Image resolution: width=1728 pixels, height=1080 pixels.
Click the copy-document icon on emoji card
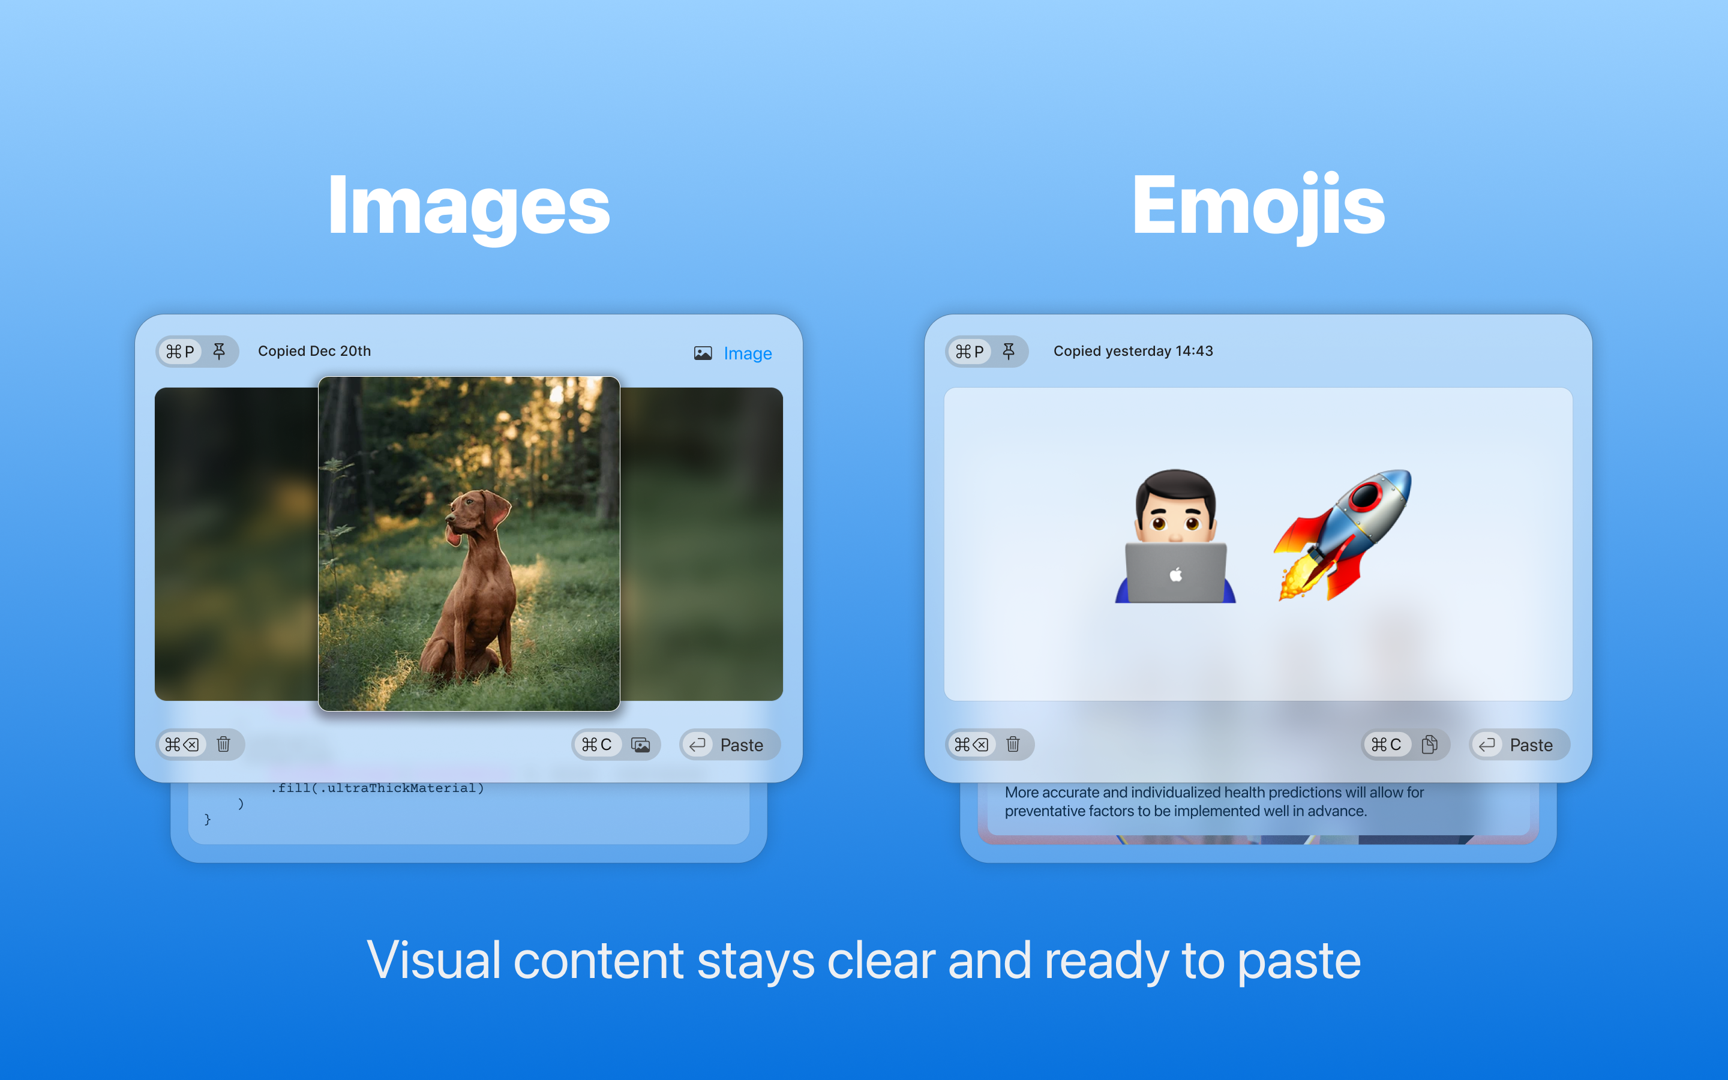tap(1430, 744)
